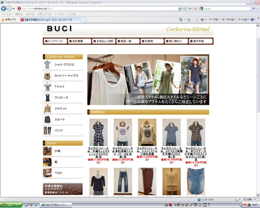The image size is (260, 208).
Task: Open the plaid tunic blouse product thumbnail
Action: [x=98, y=132]
